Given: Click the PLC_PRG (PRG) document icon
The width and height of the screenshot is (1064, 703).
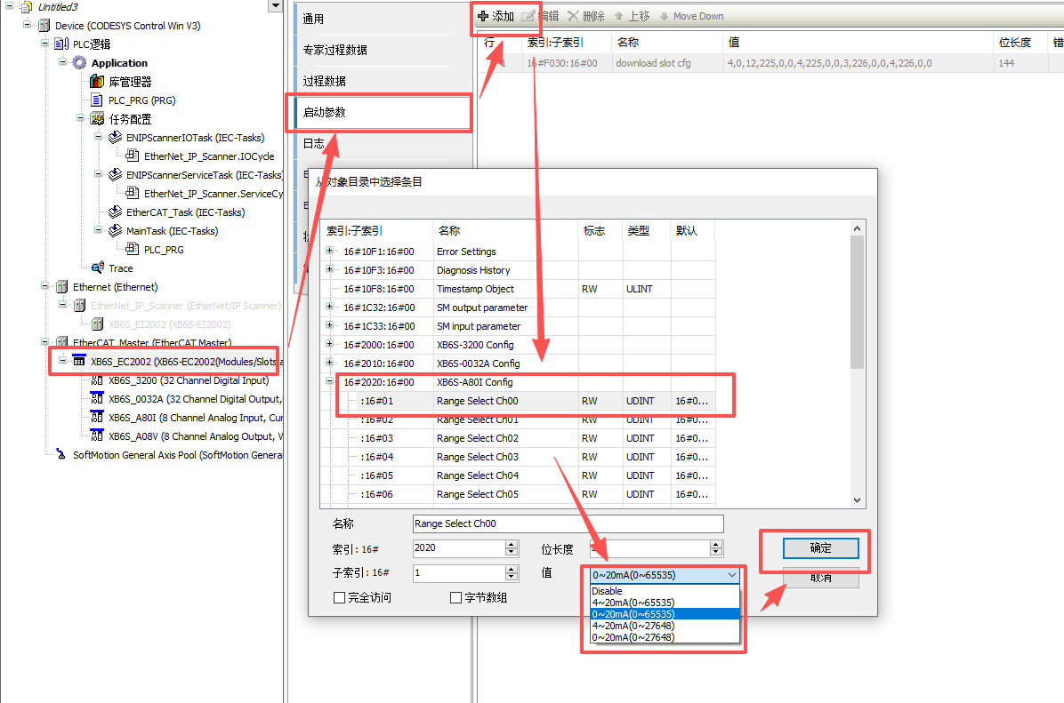Looking at the screenshot, I should click(x=97, y=100).
